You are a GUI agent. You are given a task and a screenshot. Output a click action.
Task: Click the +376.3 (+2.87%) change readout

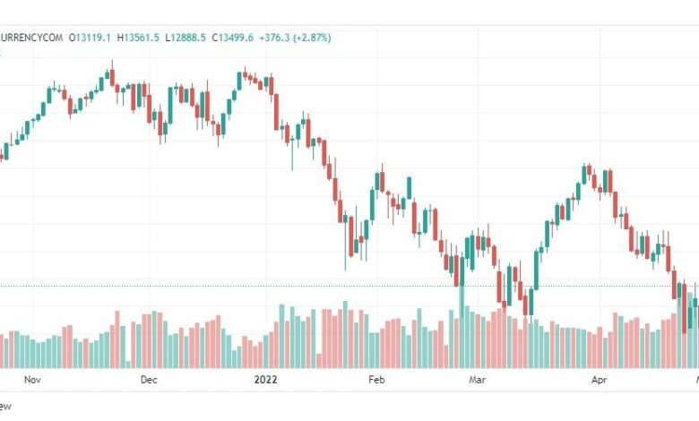[295, 38]
